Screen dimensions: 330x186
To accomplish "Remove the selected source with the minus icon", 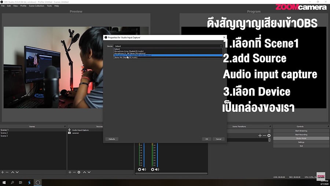I will click(74, 172).
